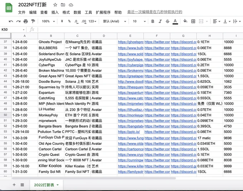The image size is (243, 191).
Task: Increase decimal places
Action: click(84, 22)
